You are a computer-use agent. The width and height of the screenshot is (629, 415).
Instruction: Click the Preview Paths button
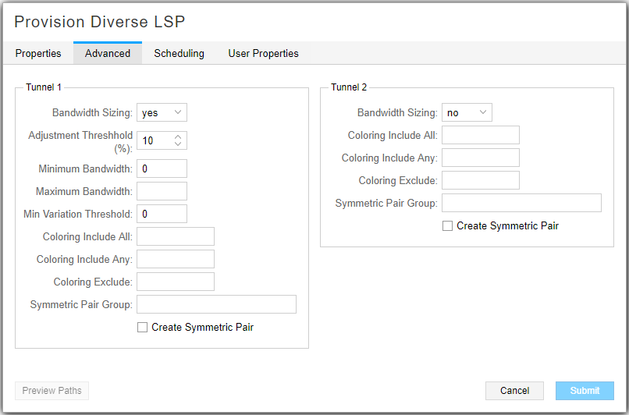pos(52,391)
